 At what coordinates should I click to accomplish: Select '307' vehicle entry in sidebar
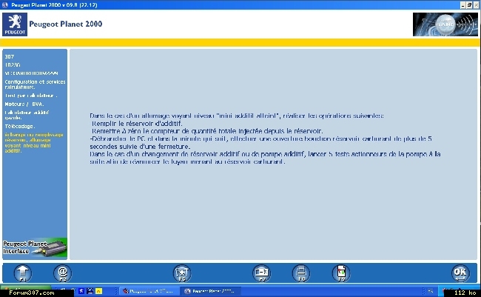coord(10,56)
